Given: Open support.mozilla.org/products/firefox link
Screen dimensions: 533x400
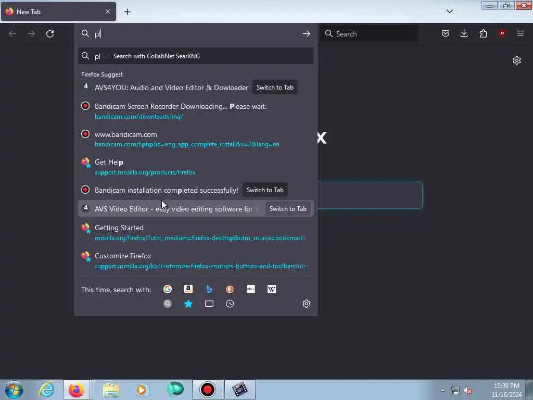Looking at the screenshot, I should (145, 172).
